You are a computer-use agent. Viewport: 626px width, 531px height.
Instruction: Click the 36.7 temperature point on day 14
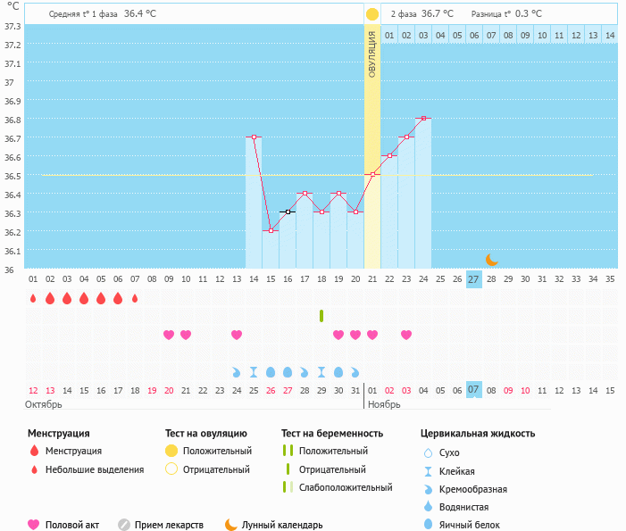[x=254, y=137]
